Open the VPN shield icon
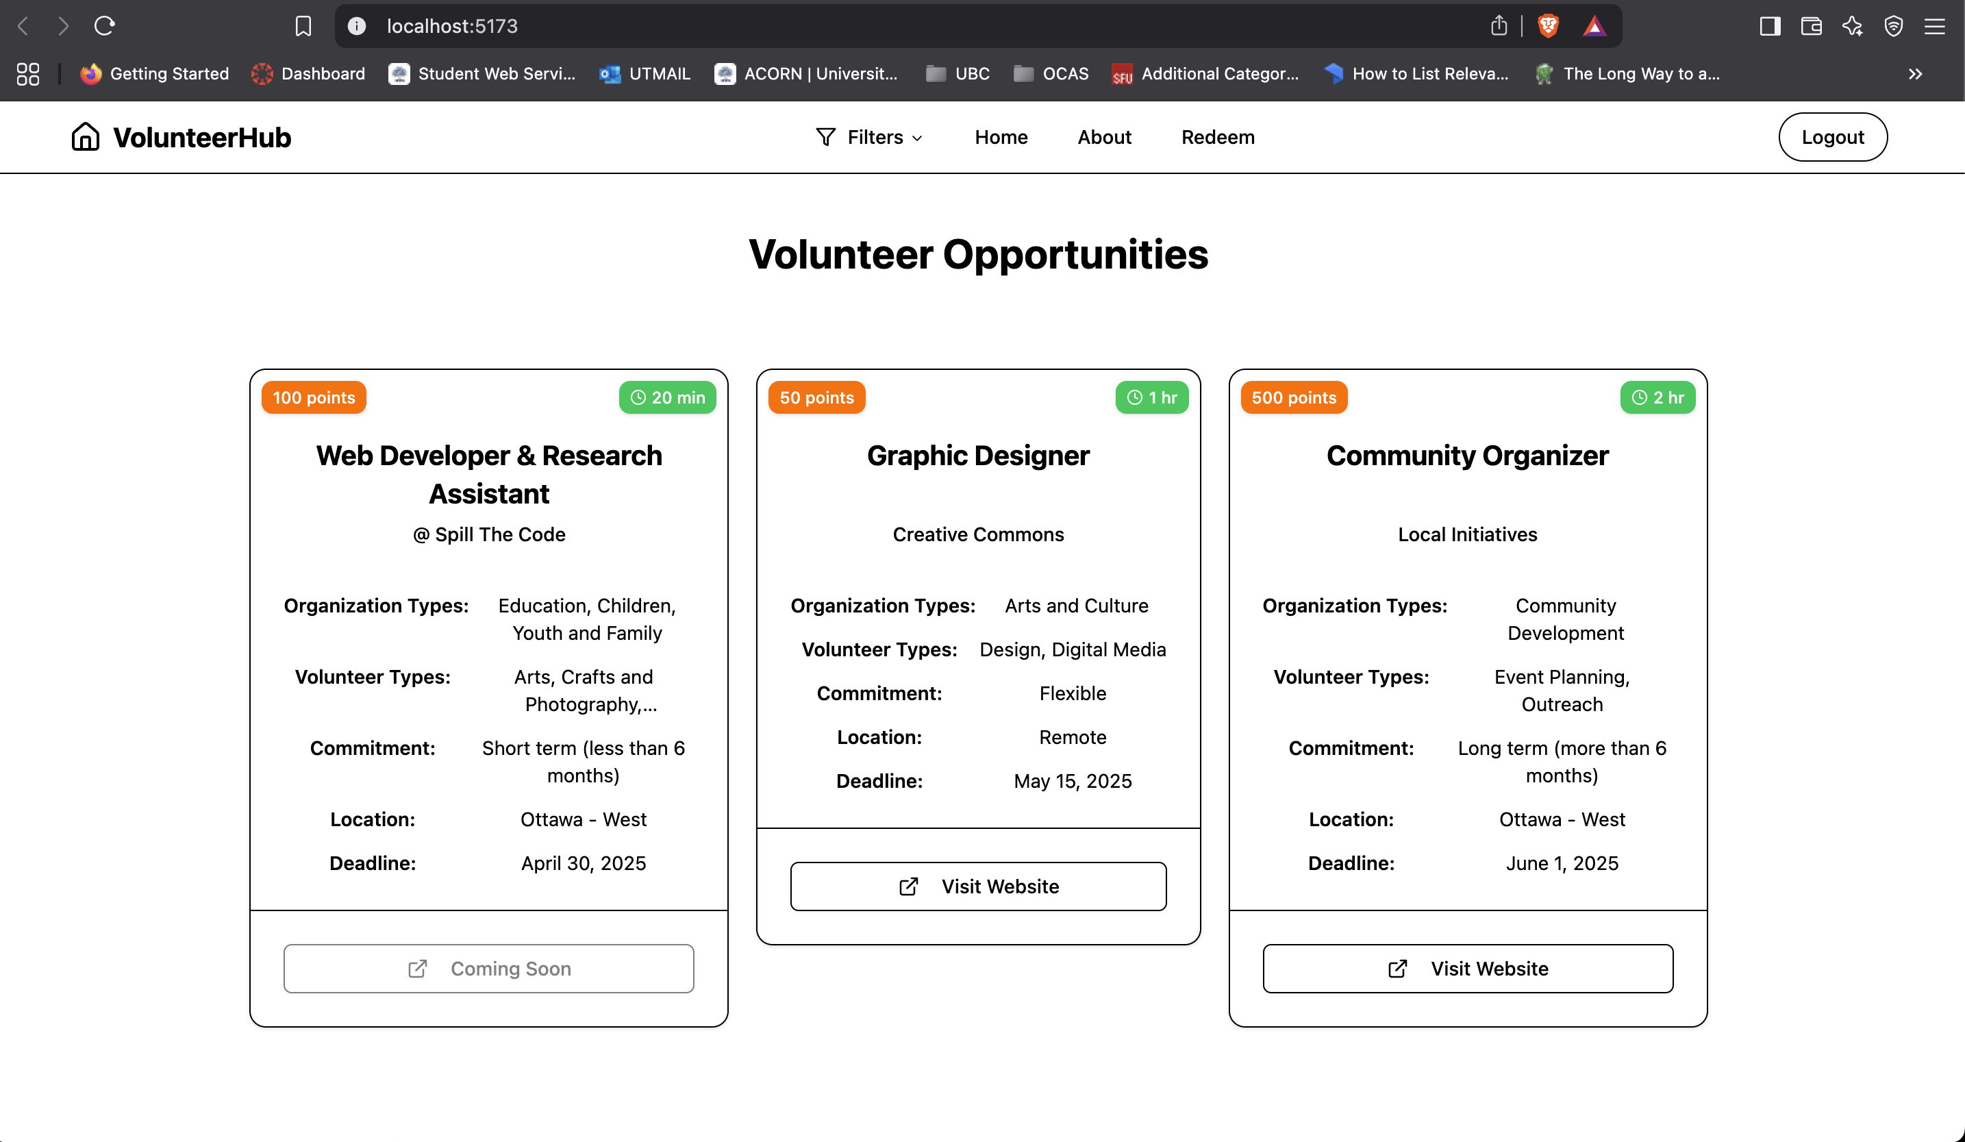1965x1142 pixels. tap(1893, 26)
